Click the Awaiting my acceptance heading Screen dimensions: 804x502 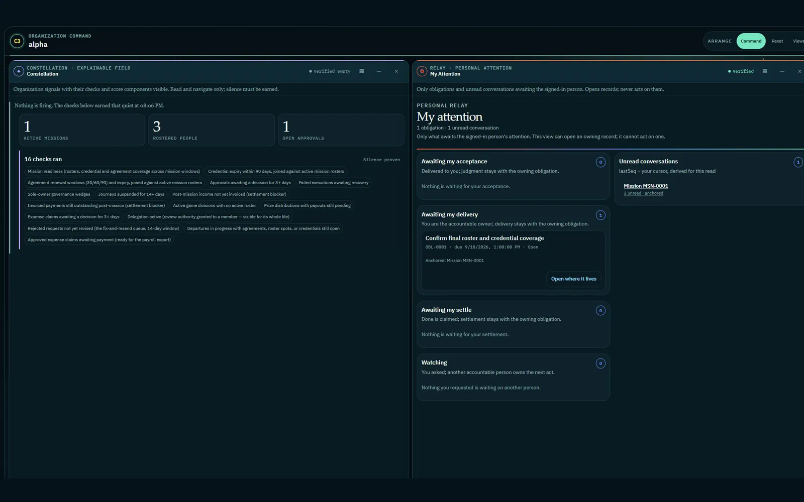click(454, 162)
